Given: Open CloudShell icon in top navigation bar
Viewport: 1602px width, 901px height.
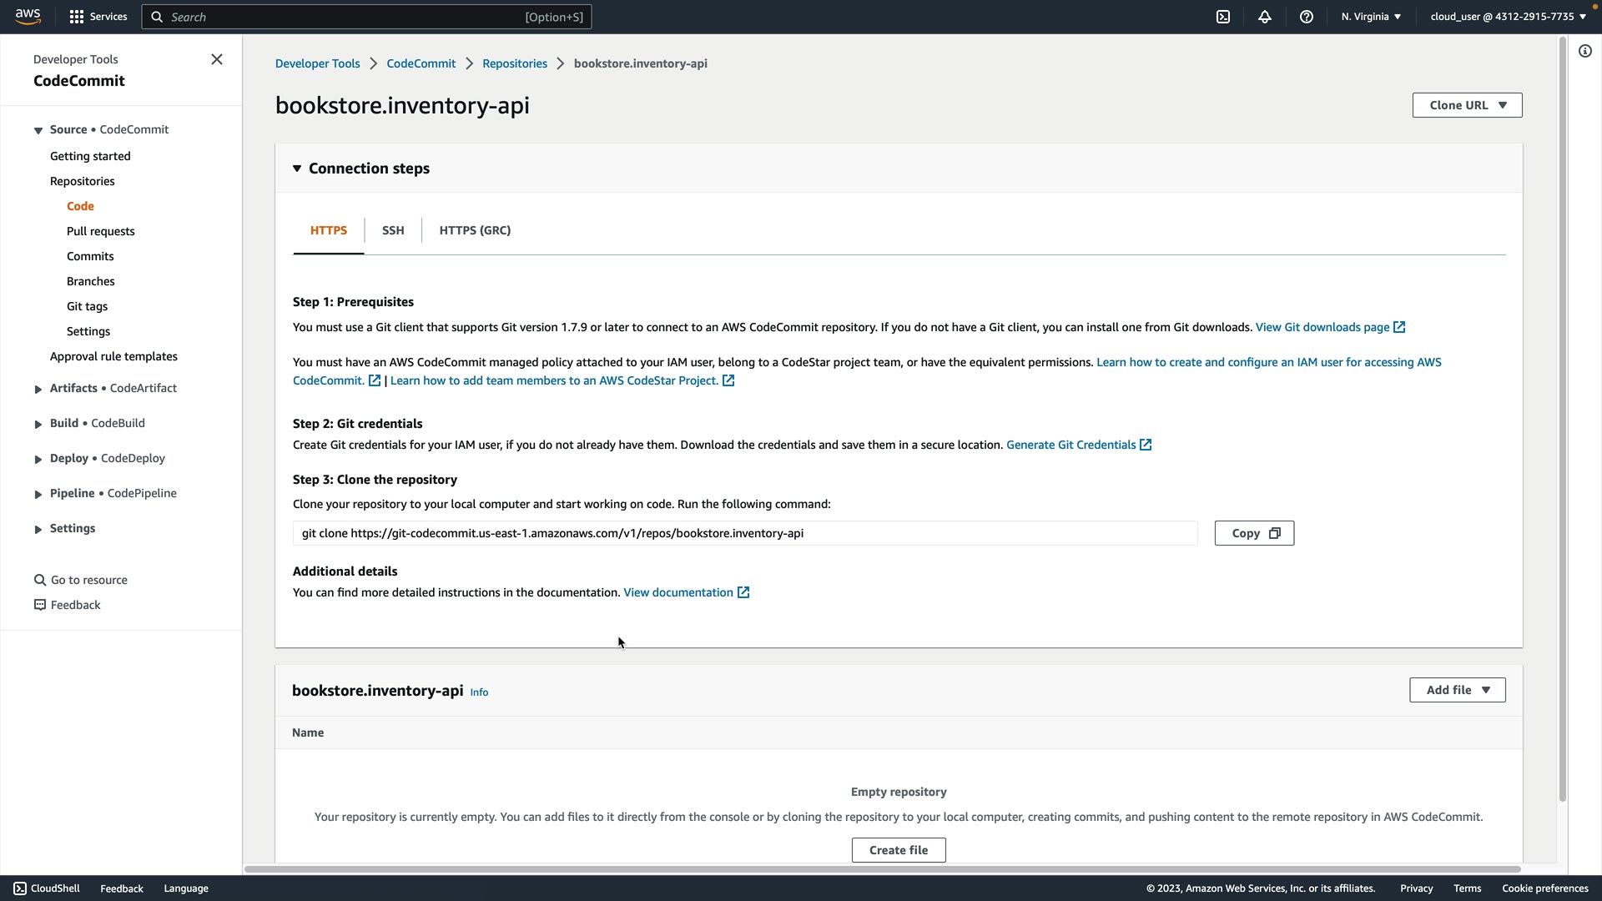Looking at the screenshot, I should [1223, 17].
